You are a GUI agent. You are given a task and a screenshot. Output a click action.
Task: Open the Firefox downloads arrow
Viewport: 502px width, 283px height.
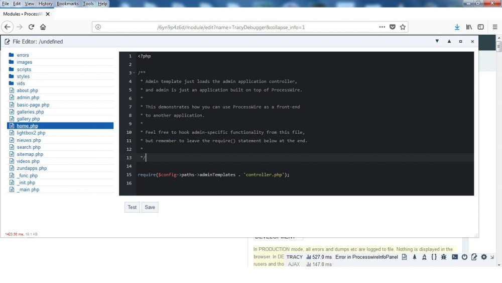pyautogui.click(x=457, y=27)
